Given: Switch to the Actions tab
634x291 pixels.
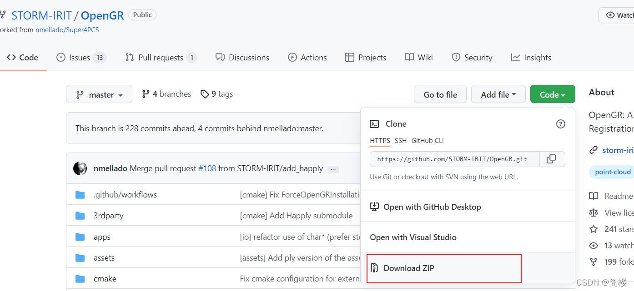Looking at the screenshot, I should 307,58.
